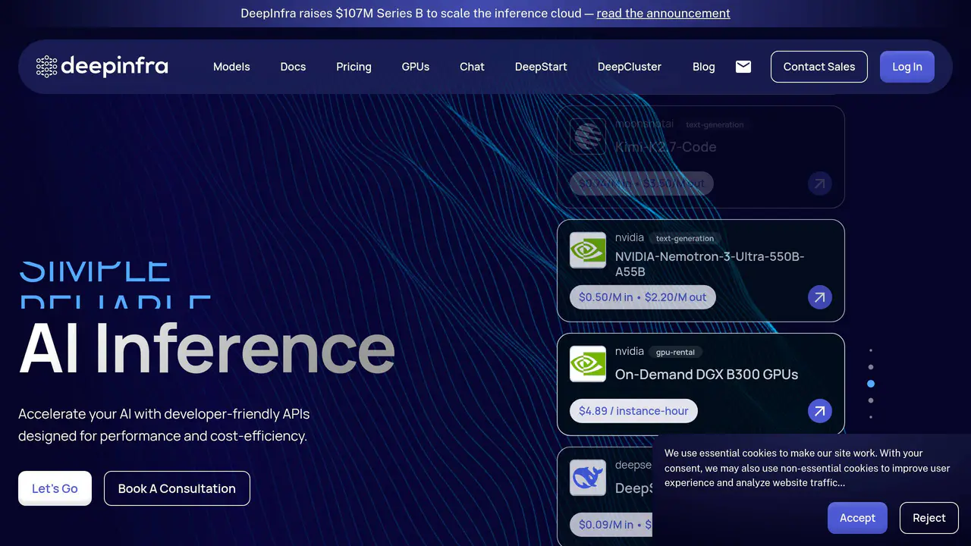Select the topmost carousel dot
971x546 pixels.
[871, 350]
